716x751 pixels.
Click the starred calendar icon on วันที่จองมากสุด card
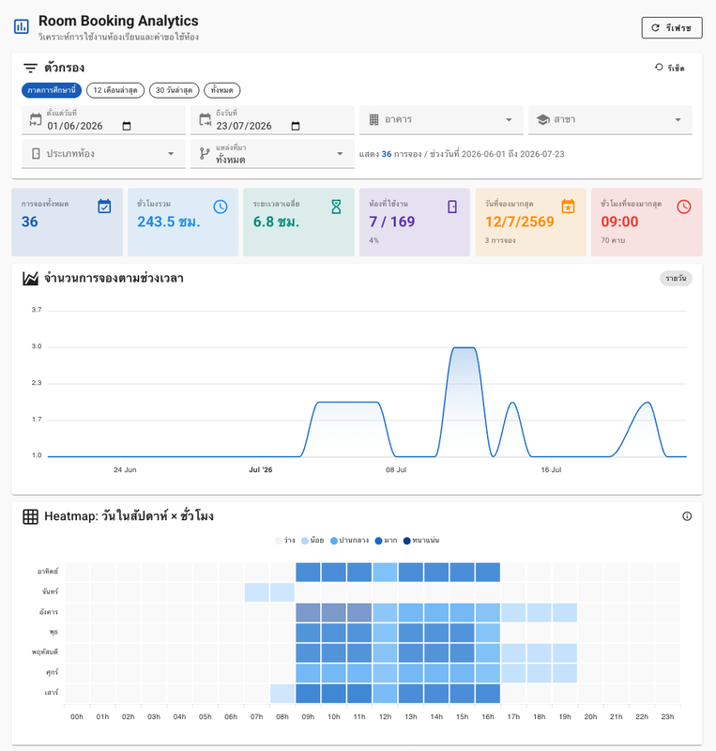(x=568, y=207)
